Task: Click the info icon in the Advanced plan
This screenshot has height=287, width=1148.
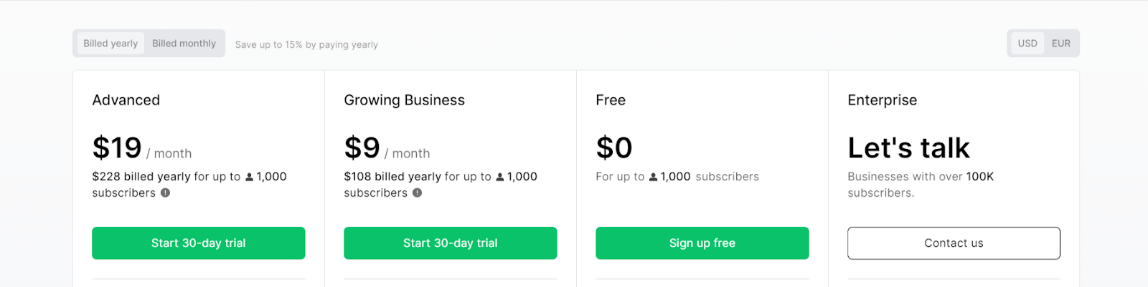Action: 165,193
